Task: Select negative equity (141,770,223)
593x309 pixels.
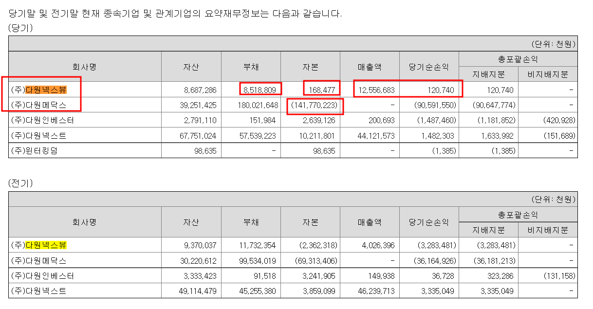Action: [315, 105]
